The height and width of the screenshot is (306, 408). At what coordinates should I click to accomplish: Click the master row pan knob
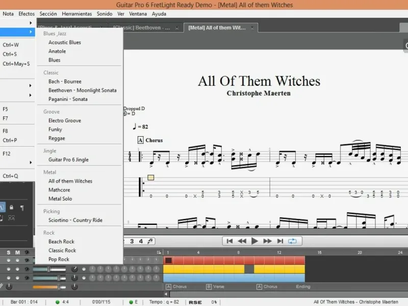coord(74,287)
